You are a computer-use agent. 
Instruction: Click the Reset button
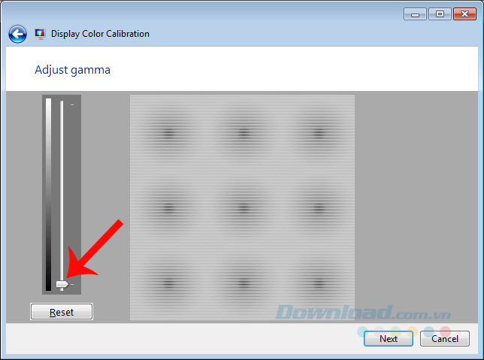point(62,312)
